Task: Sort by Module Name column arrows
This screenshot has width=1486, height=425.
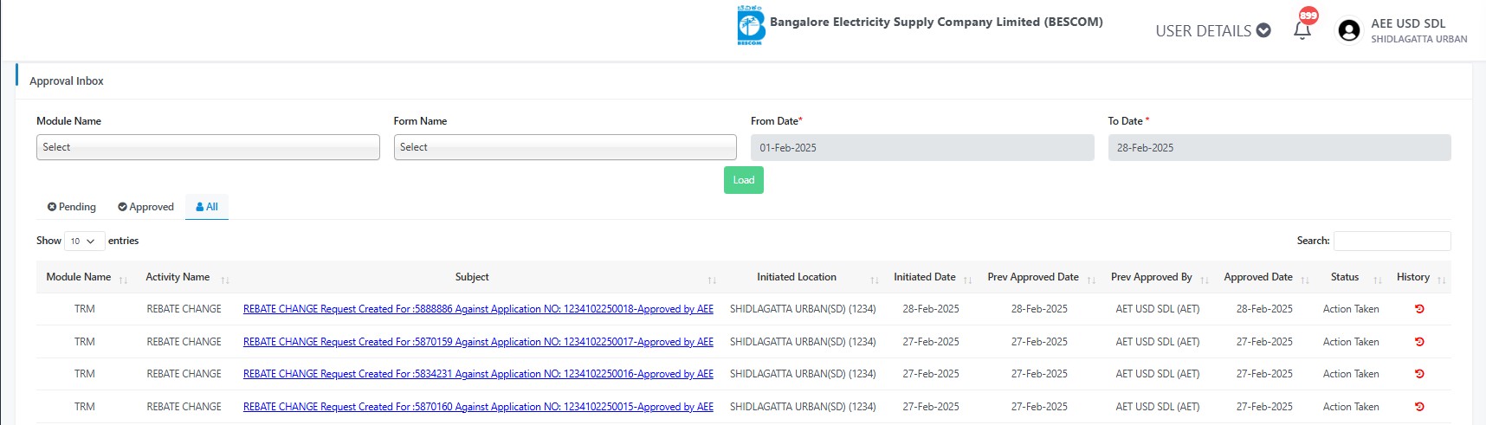Action: click(123, 280)
